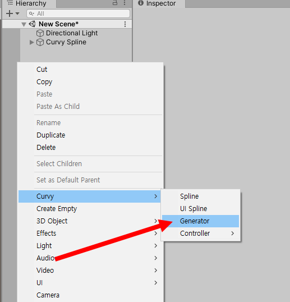Select the Curvy Spline object
Image resolution: width=290 pixels, height=302 pixels.
coord(66,42)
